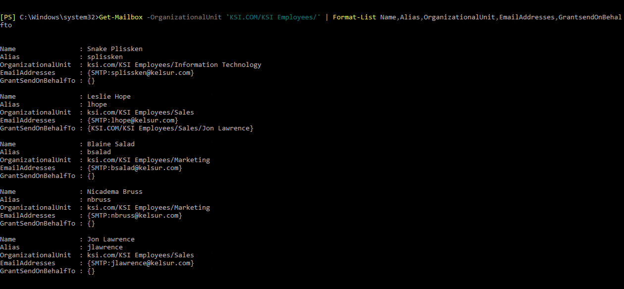Click the SMTP:jlawrence@kelsur.com address
Screen dimensions: 624x289
pyautogui.click(x=141, y=263)
